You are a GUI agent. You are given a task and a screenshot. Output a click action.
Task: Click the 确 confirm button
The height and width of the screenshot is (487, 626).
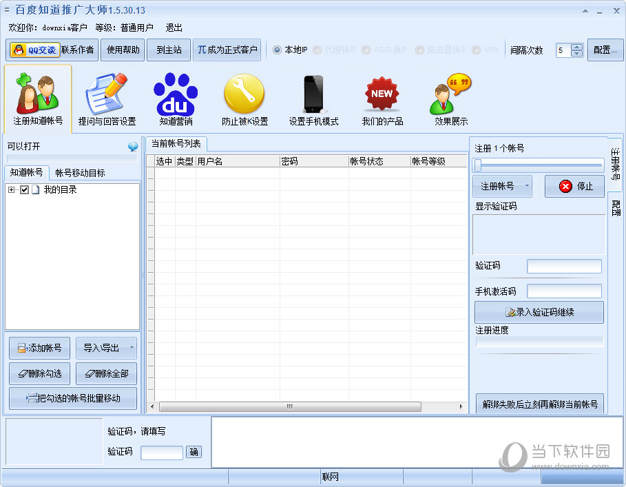click(x=194, y=452)
